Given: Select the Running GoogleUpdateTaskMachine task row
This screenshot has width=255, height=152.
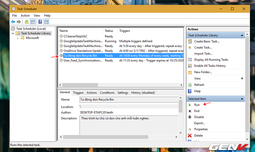Looking at the screenshot, I should point(121,41).
